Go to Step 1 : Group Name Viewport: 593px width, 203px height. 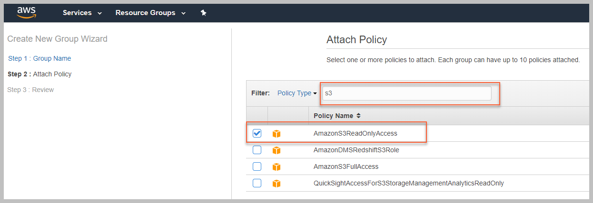pos(40,58)
